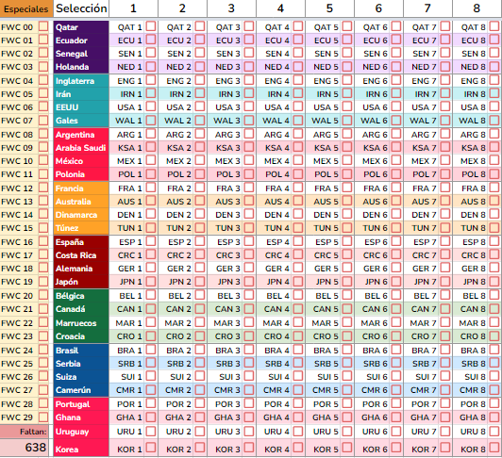Check the TUN 3 sticker checkbox
Viewport: 502px width, 458px height.
249,227
